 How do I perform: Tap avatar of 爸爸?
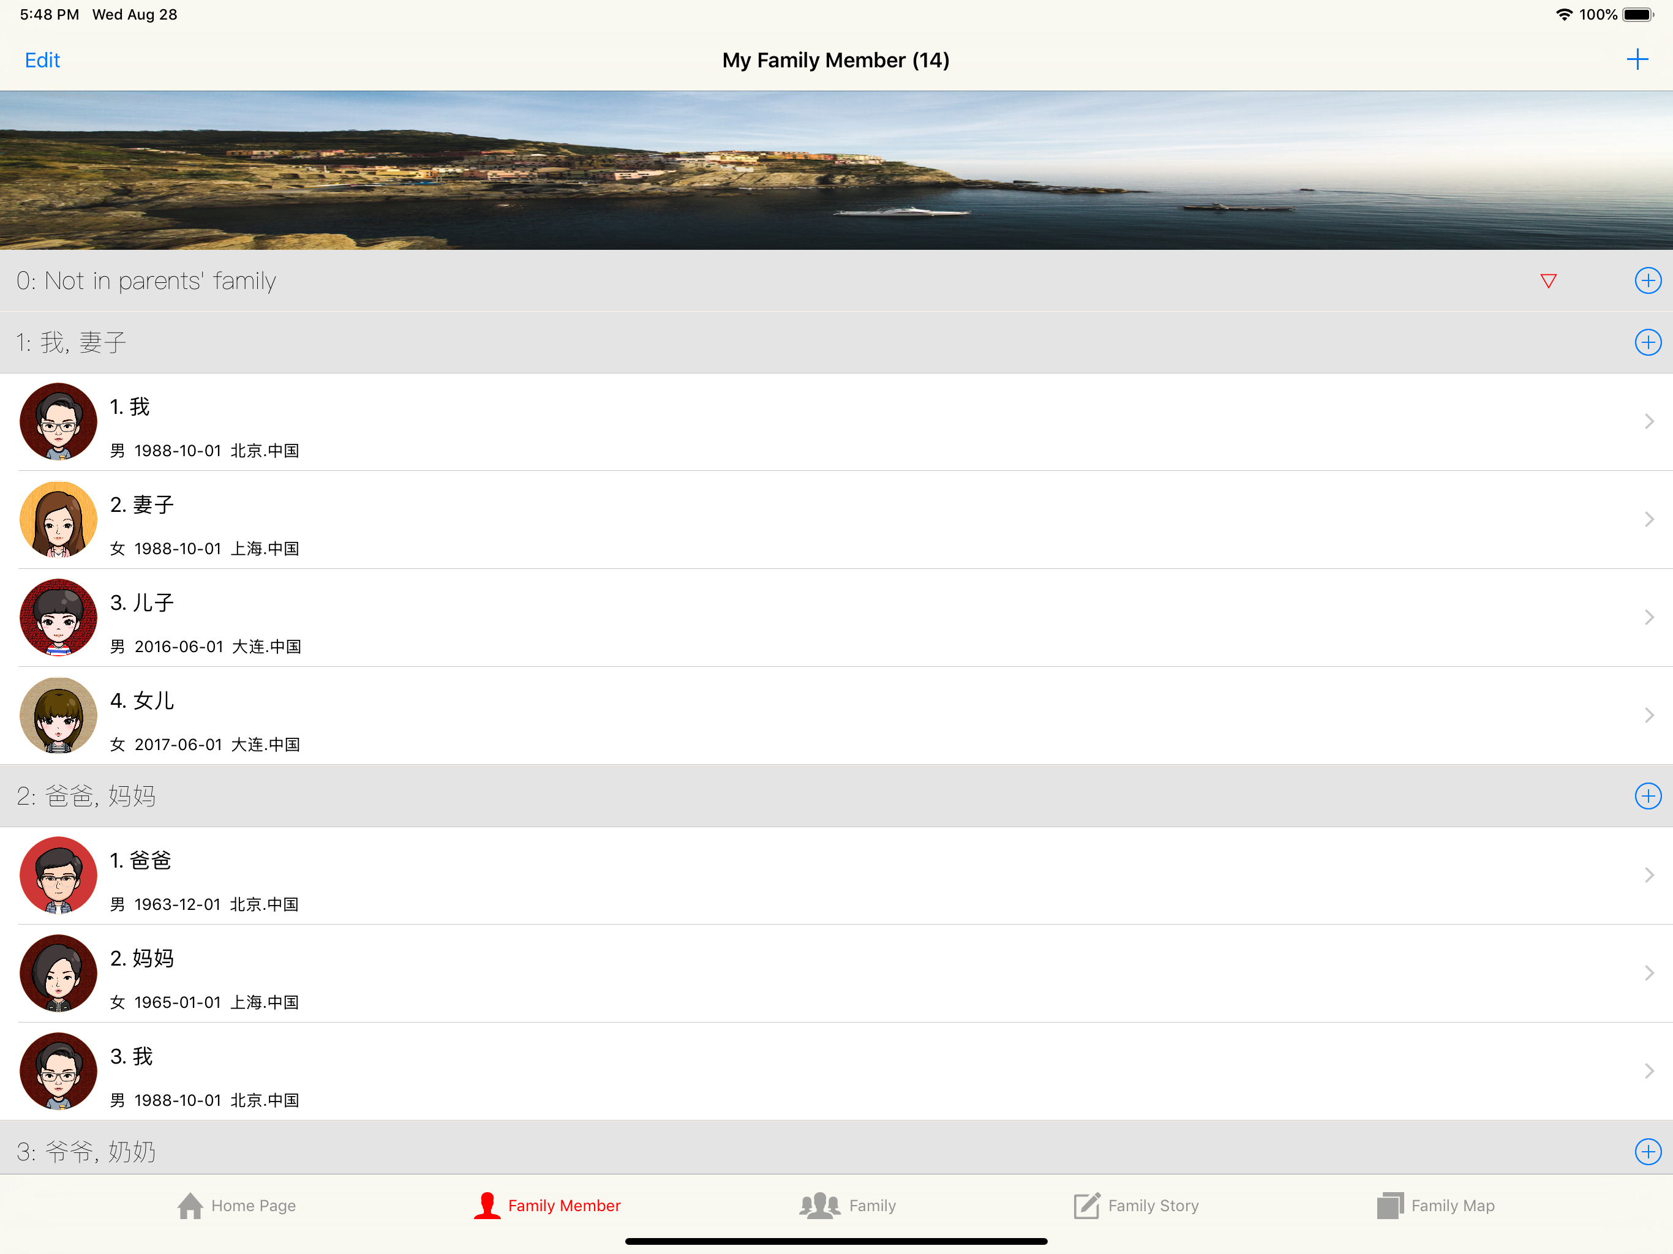point(58,875)
